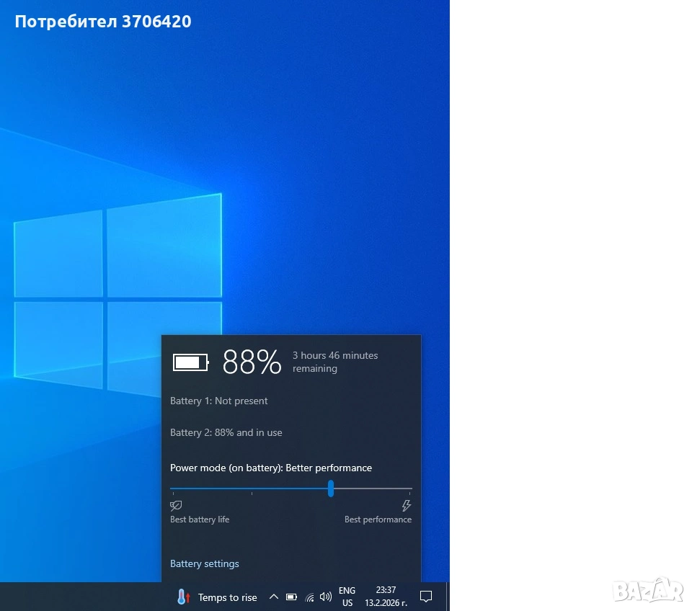Click the power mode slider thumb
692x611 pixels.
(x=331, y=489)
